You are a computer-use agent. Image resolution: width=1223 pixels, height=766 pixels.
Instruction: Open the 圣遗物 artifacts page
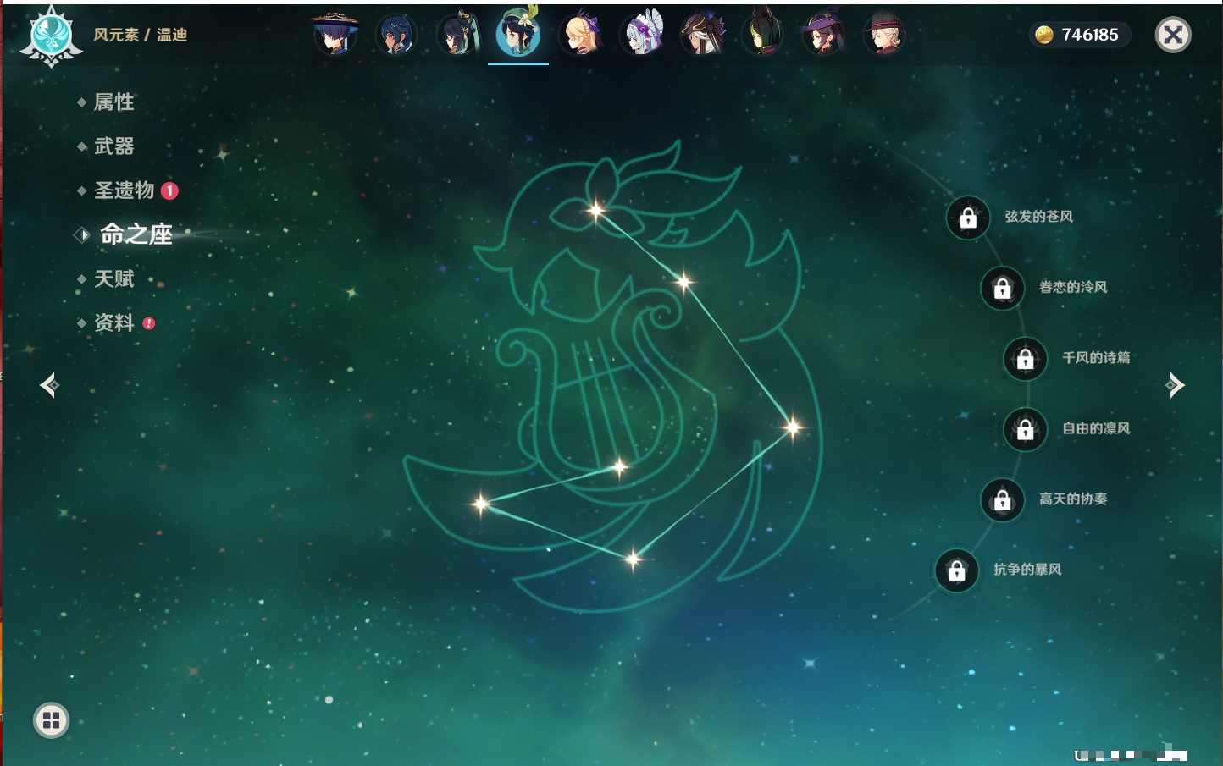124,190
